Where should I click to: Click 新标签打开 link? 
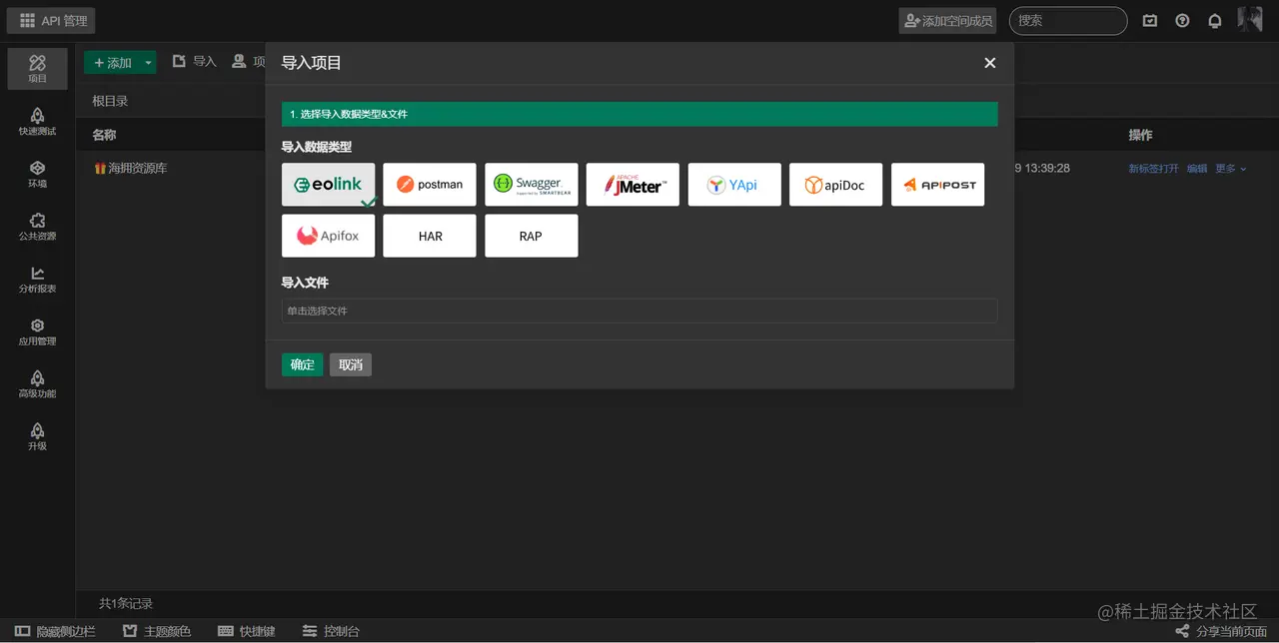click(x=1153, y=169)
